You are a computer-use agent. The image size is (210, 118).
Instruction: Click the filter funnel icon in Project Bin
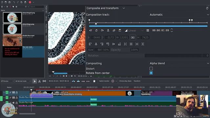coord(26,7)
